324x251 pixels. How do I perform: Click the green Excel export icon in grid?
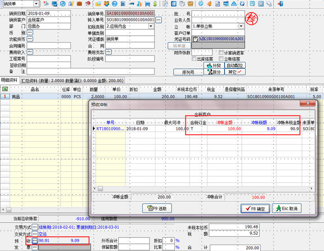point(5,89)
